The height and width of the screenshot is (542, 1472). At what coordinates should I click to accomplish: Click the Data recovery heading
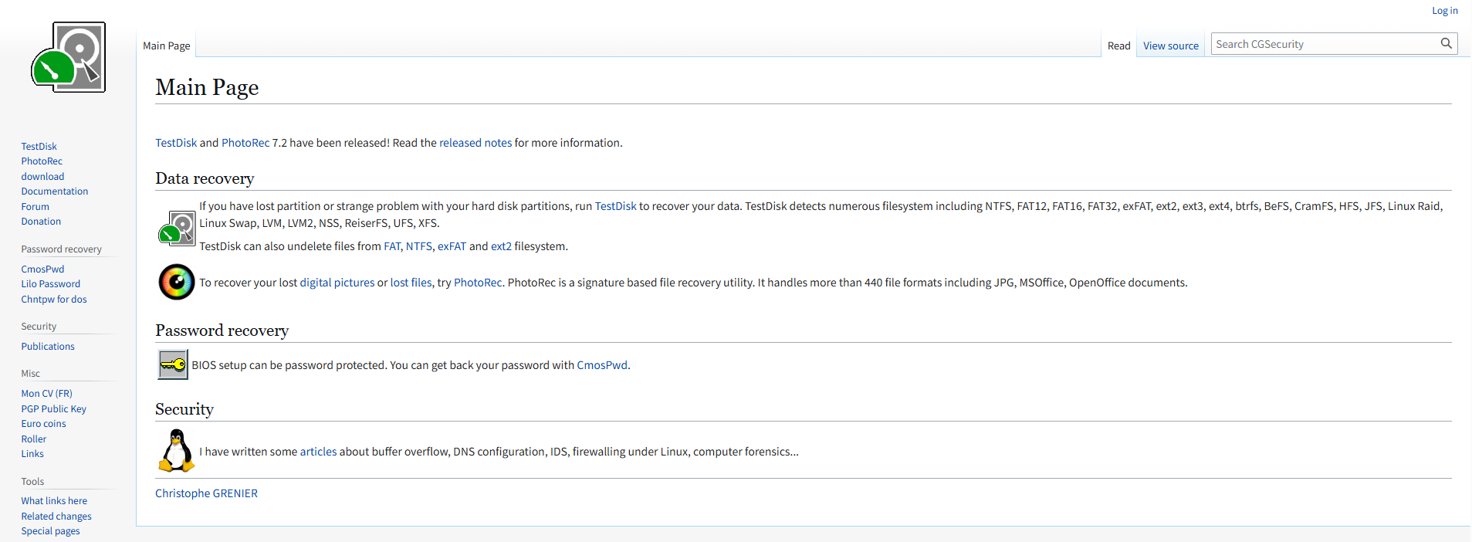[205, 178]
